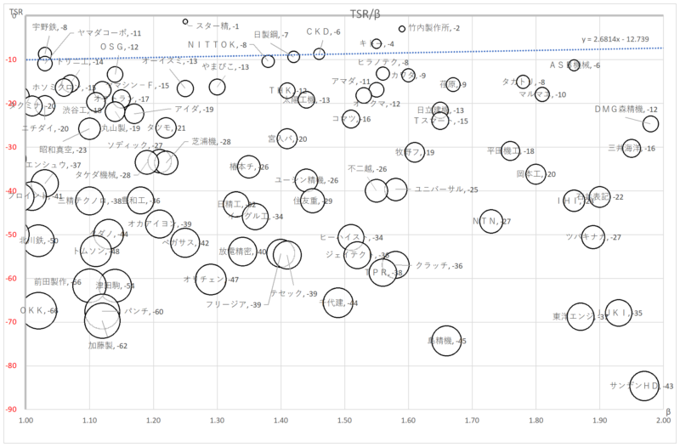Click the ユーシン精機, -26 label

(x=307, y=181)
